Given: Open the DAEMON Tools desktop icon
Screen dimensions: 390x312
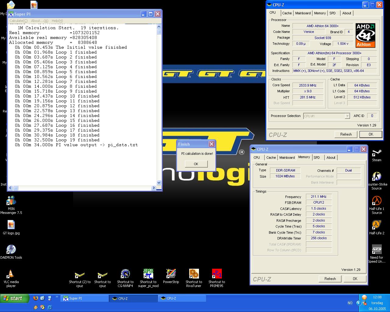Looking at the screenshot, I should tap(11, 252).
